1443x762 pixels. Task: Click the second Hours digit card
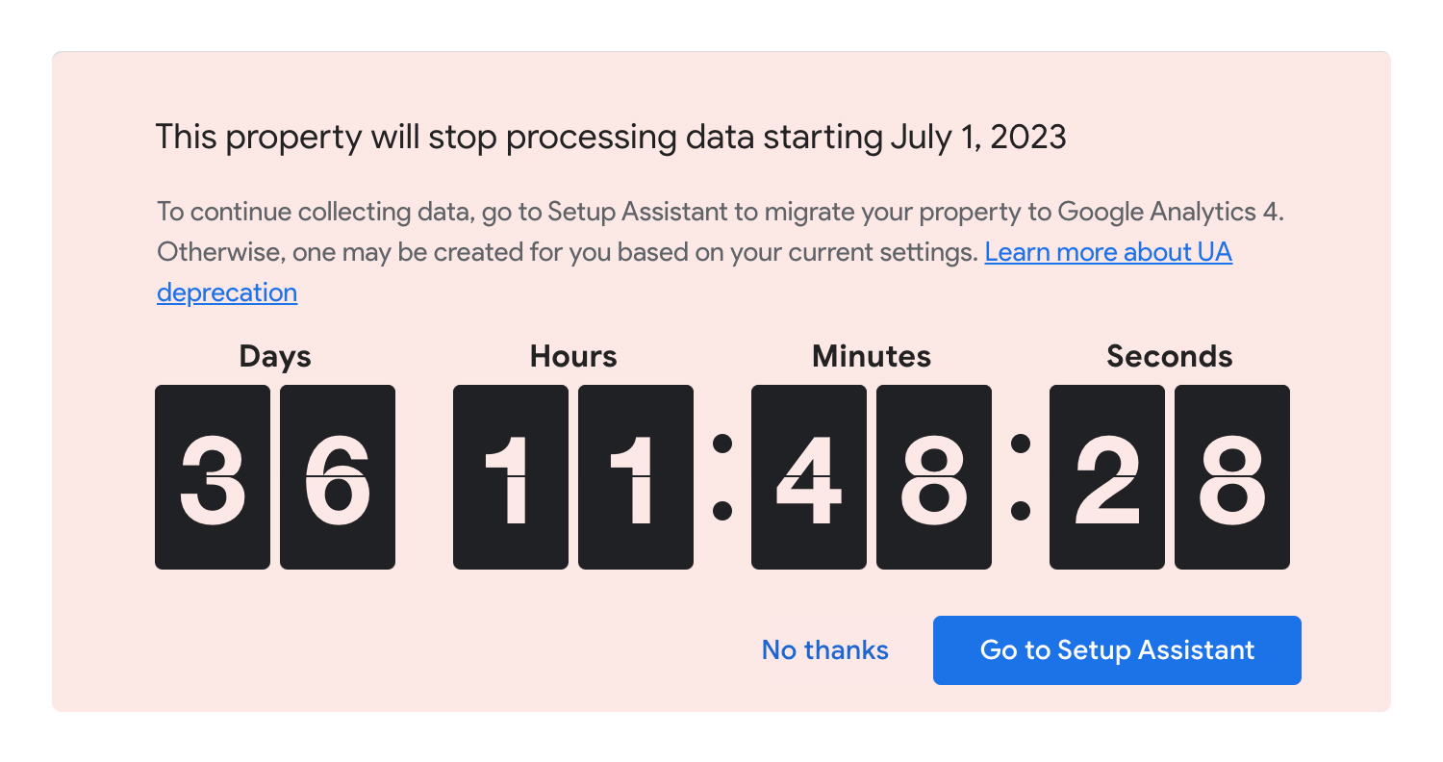(x=636, y=477)
